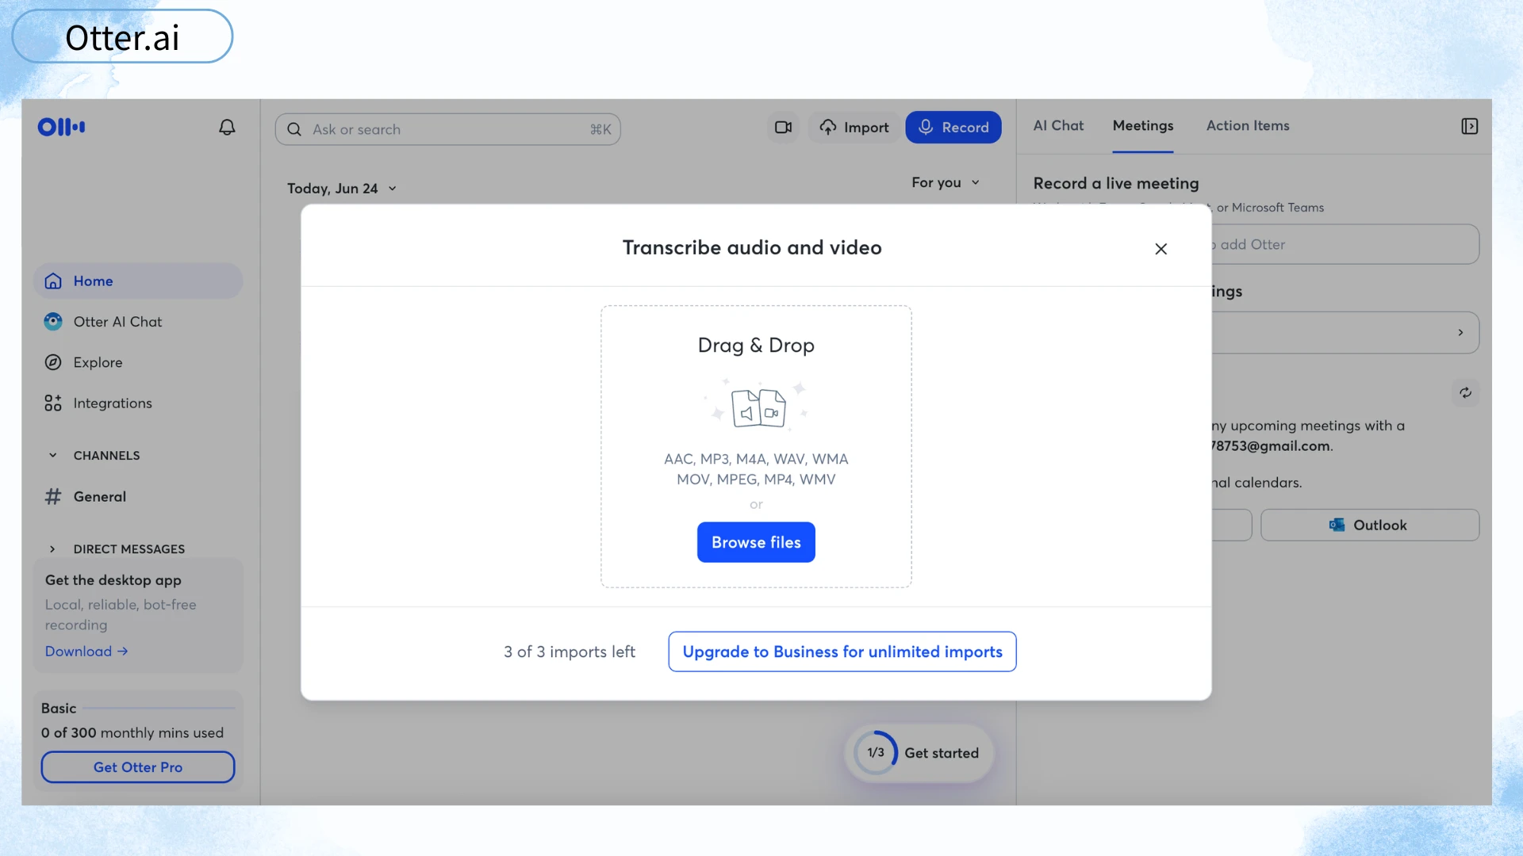Image resolution: width=1523 pixels, height=856 pixels.
Task: Open the For you filter dropdown
Action: 945,182
